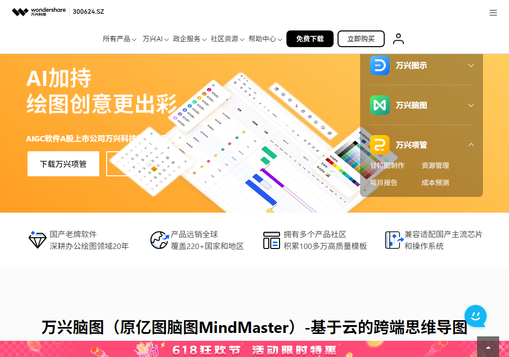The image size is (509, 357).
Task: Open the smiley chat support bubble
Action: [x=476, y=316]
